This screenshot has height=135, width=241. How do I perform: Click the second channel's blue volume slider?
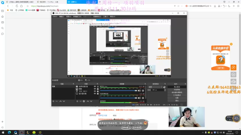coord(118,98)
